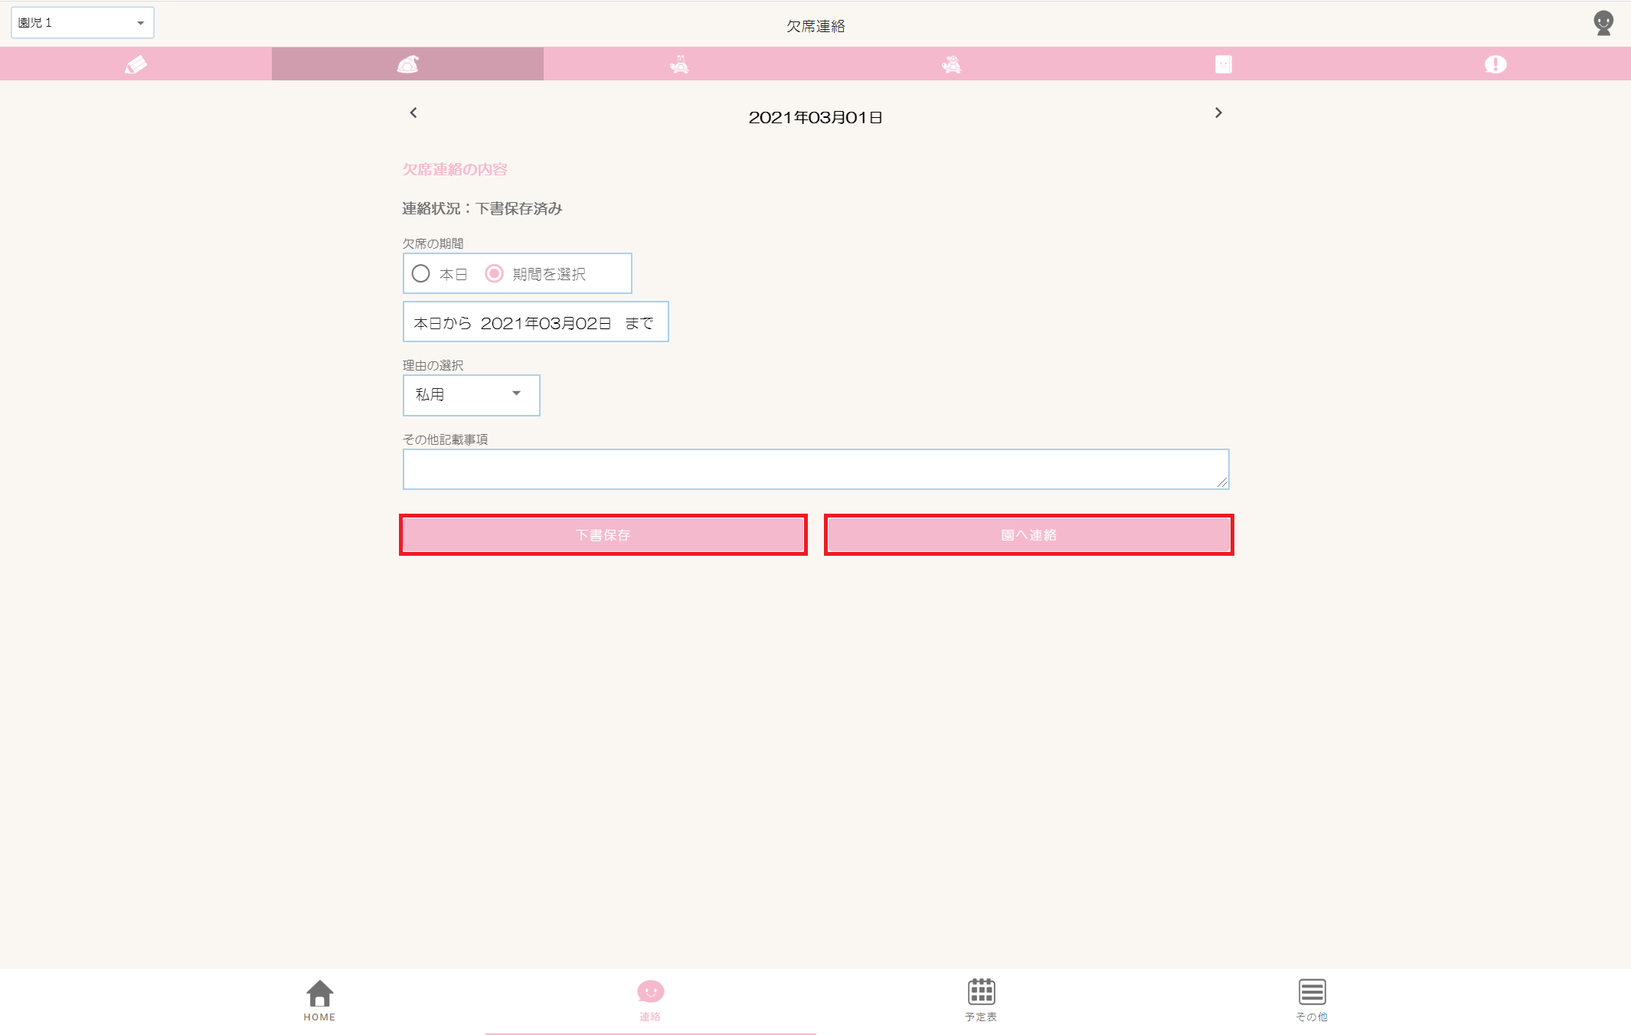Image resolution: width=1631 pixels, height=1035 pixels.
Task: Go to the next day arrow
Action: pyautogui.click(x=1218, y=113)
